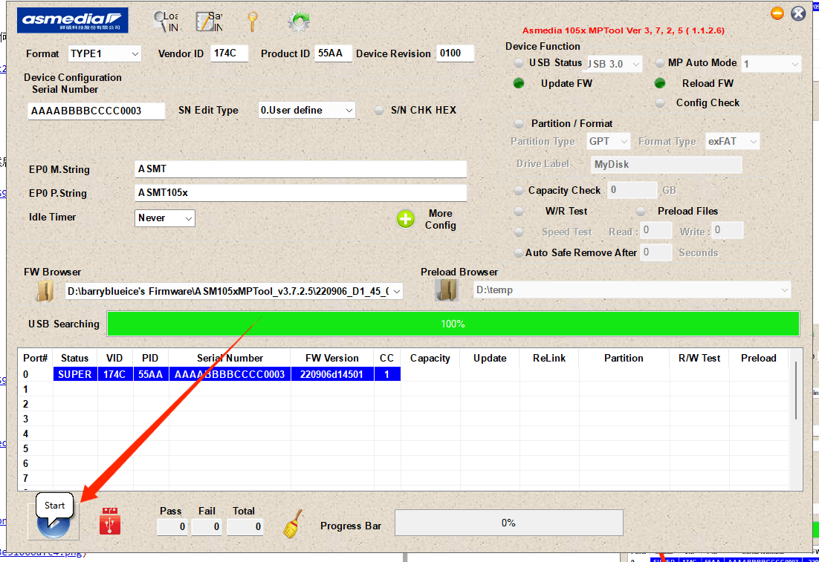The height and width of the screenshot is (562, 819).
Task: Toggle the USB Status radio button
Action: pyautogui.click(x=518, y=63)
